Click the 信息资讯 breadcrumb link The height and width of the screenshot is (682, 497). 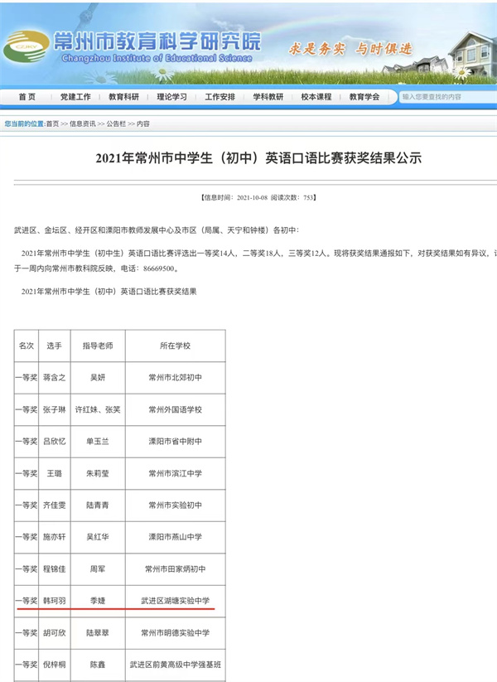coord(83,124)
